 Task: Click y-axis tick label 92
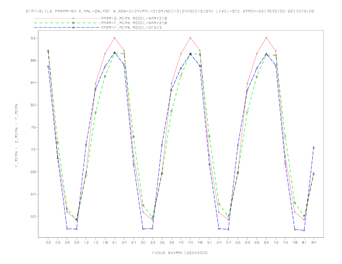click(33, 38)
